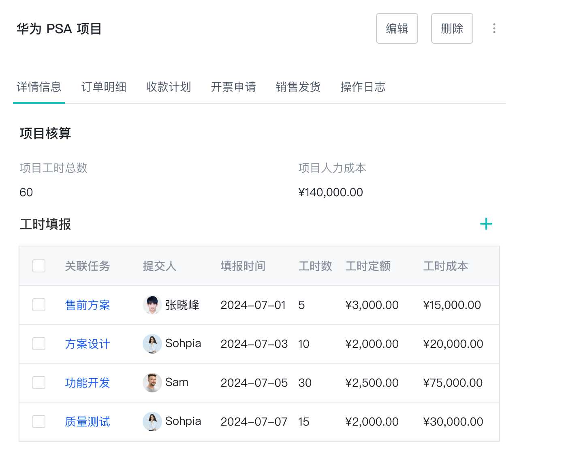Select the 方案设计 row checkbox
564x454 pixels.
(39, 344)
